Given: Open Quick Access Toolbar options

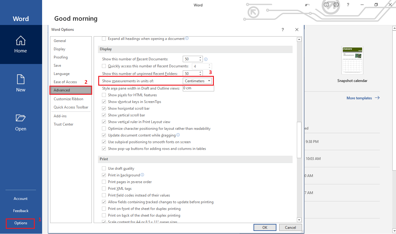Looking at the screenshot, I should [71, 107].
